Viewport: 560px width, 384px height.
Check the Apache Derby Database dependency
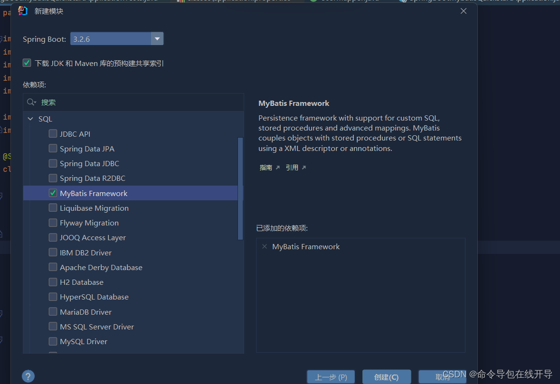53,267
